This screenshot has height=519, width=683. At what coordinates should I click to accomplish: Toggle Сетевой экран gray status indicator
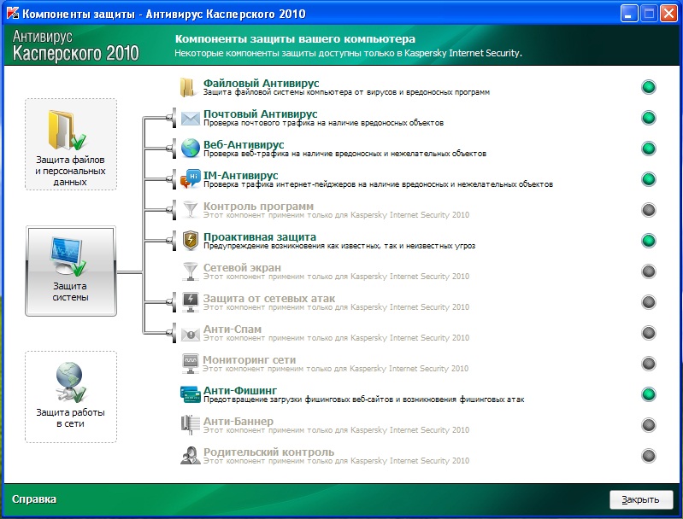click(649, 271)
